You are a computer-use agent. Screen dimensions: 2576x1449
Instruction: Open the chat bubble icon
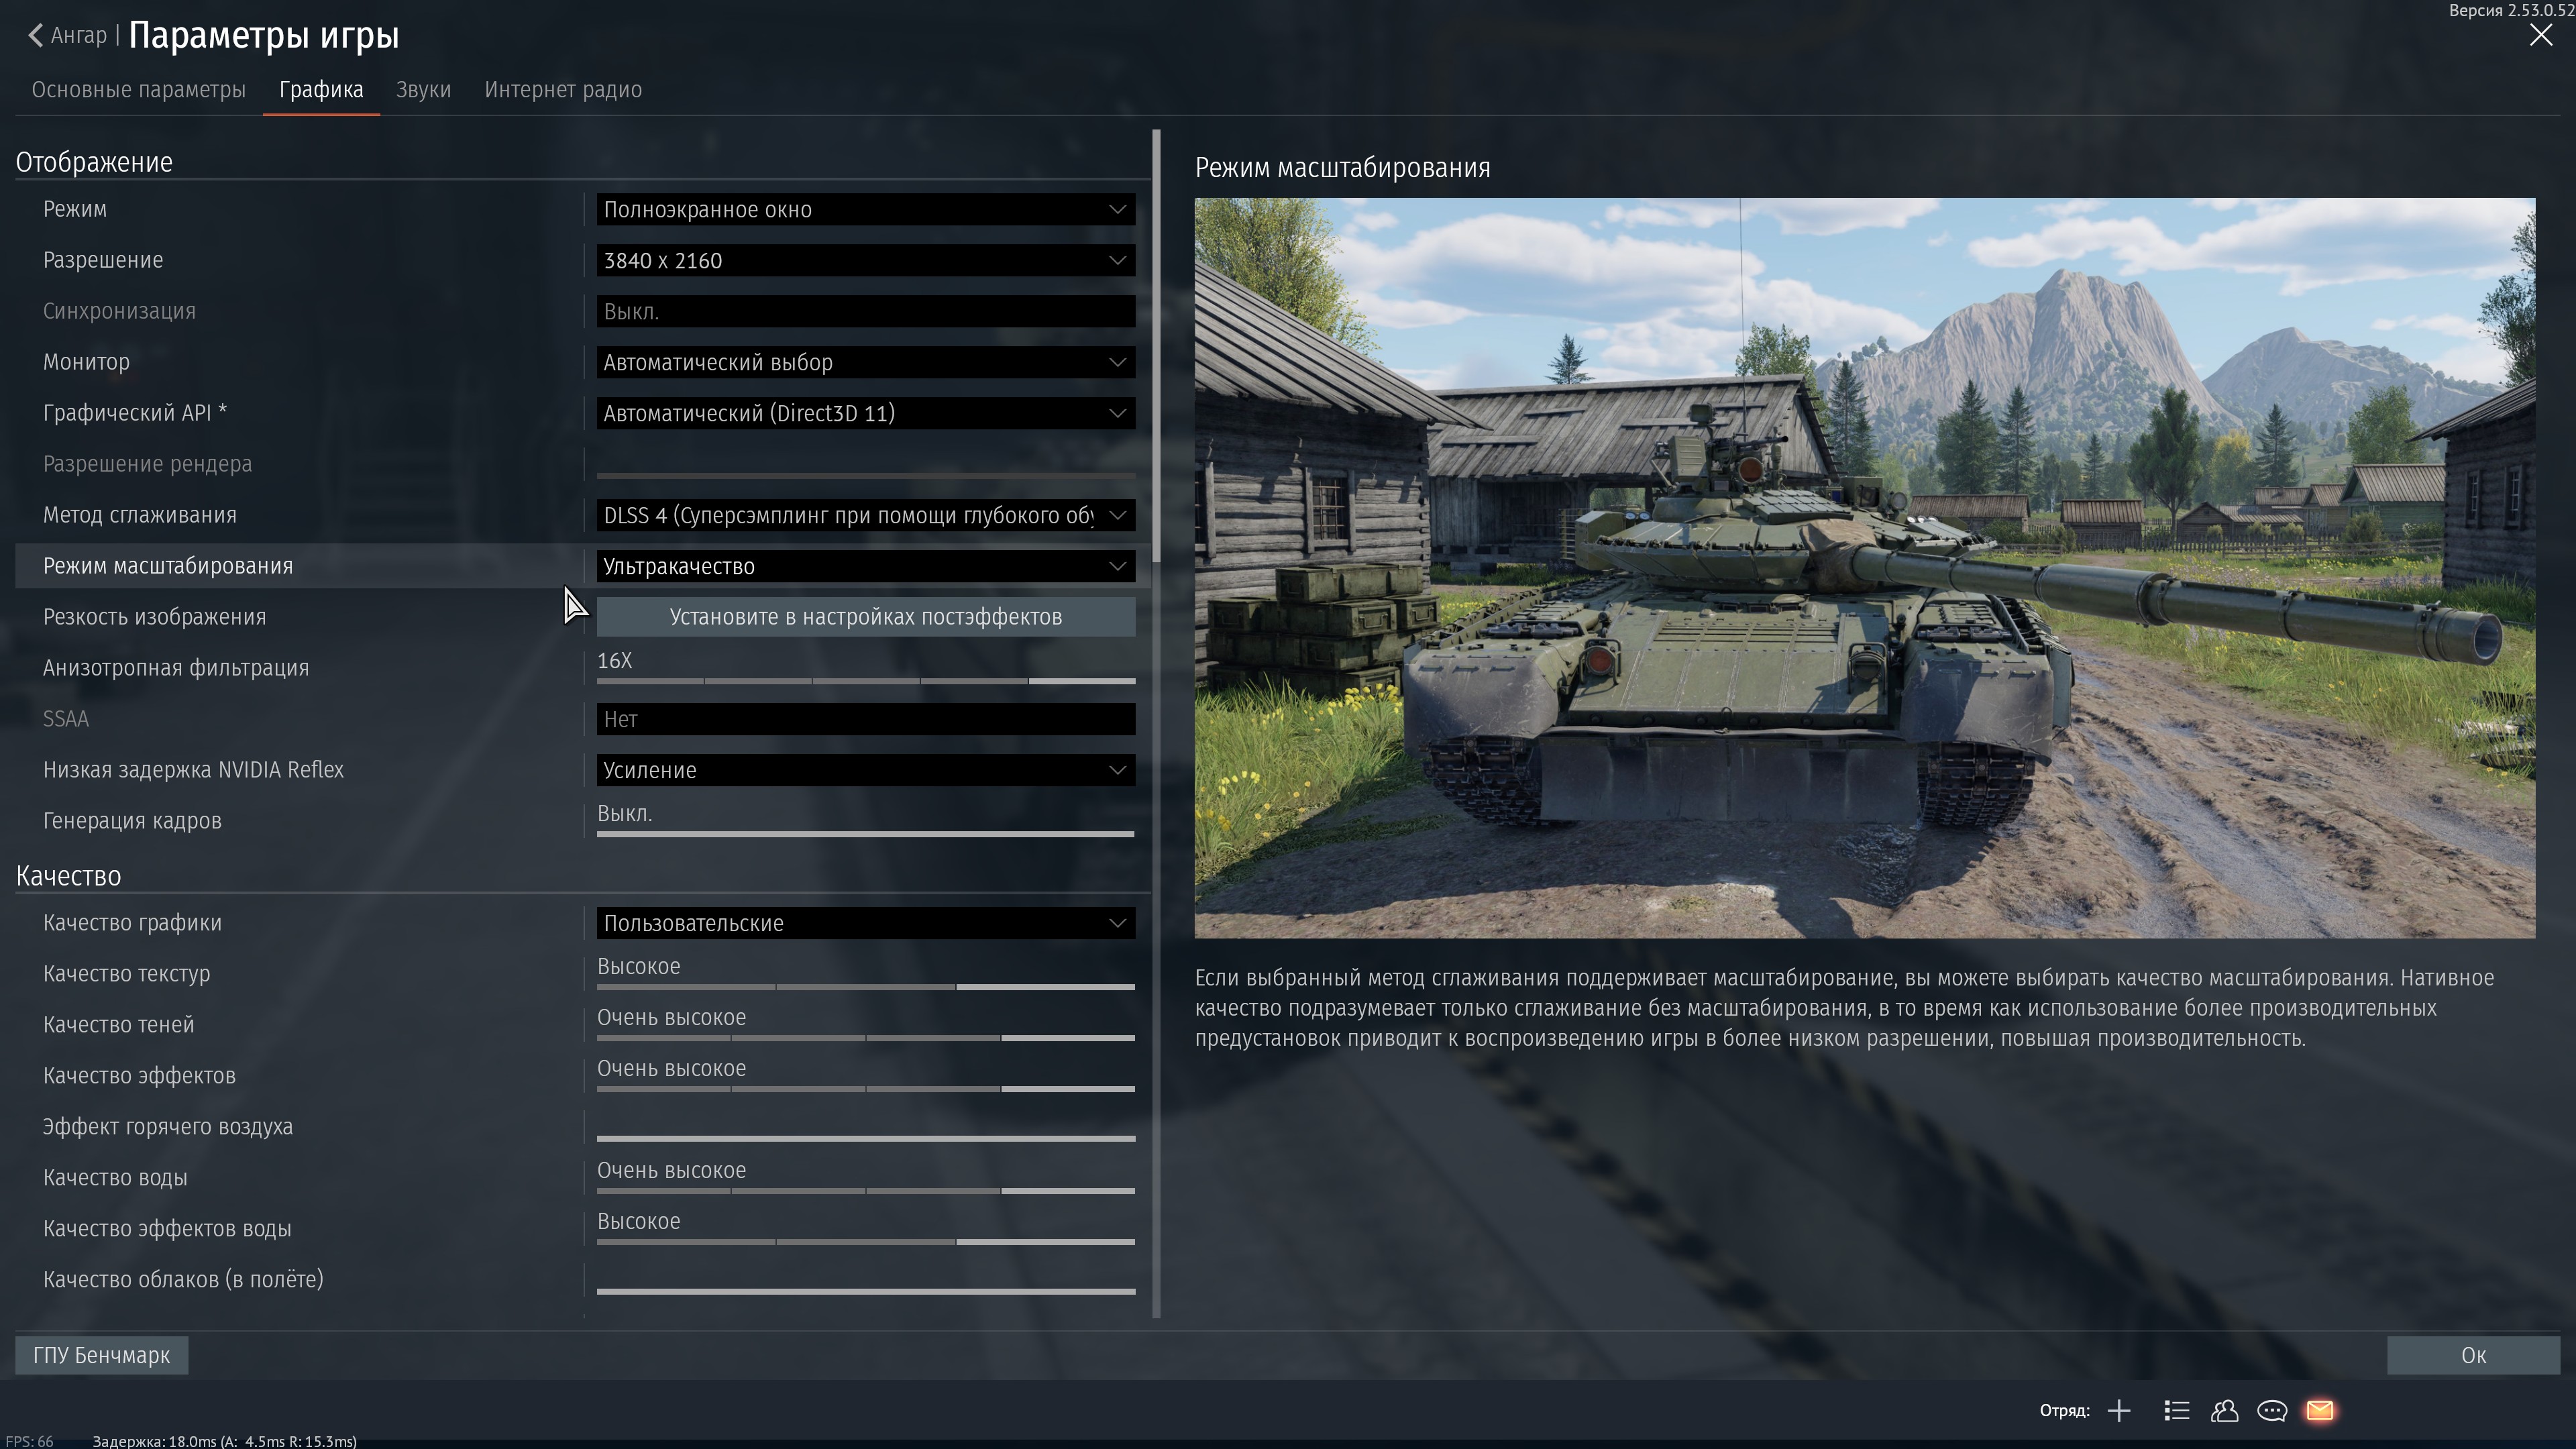[2272, 1410]
